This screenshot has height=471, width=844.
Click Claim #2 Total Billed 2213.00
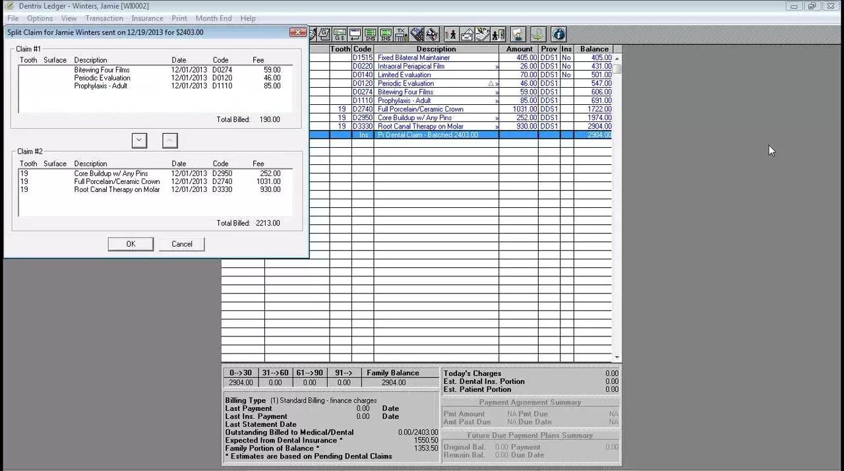(x=268, y=224)
